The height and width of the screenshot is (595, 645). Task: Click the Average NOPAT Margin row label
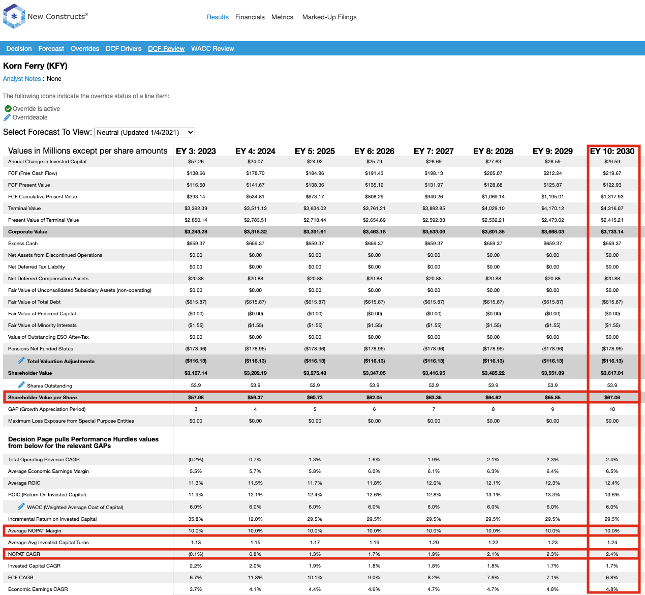pos(35,531)
